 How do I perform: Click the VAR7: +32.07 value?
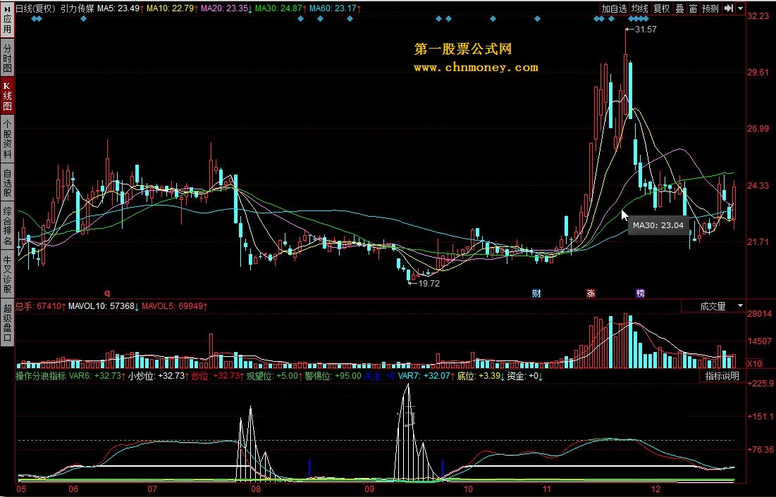[426, 376]
